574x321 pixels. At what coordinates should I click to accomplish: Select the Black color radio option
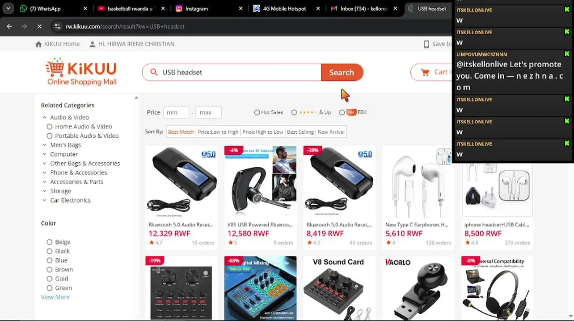(x=50, y=251)
